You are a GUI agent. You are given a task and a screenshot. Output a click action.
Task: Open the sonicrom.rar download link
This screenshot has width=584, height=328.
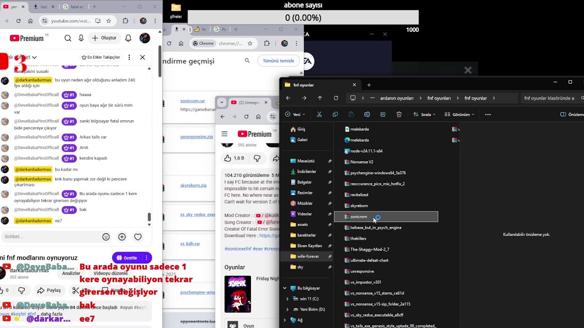[x=193, y=101]
